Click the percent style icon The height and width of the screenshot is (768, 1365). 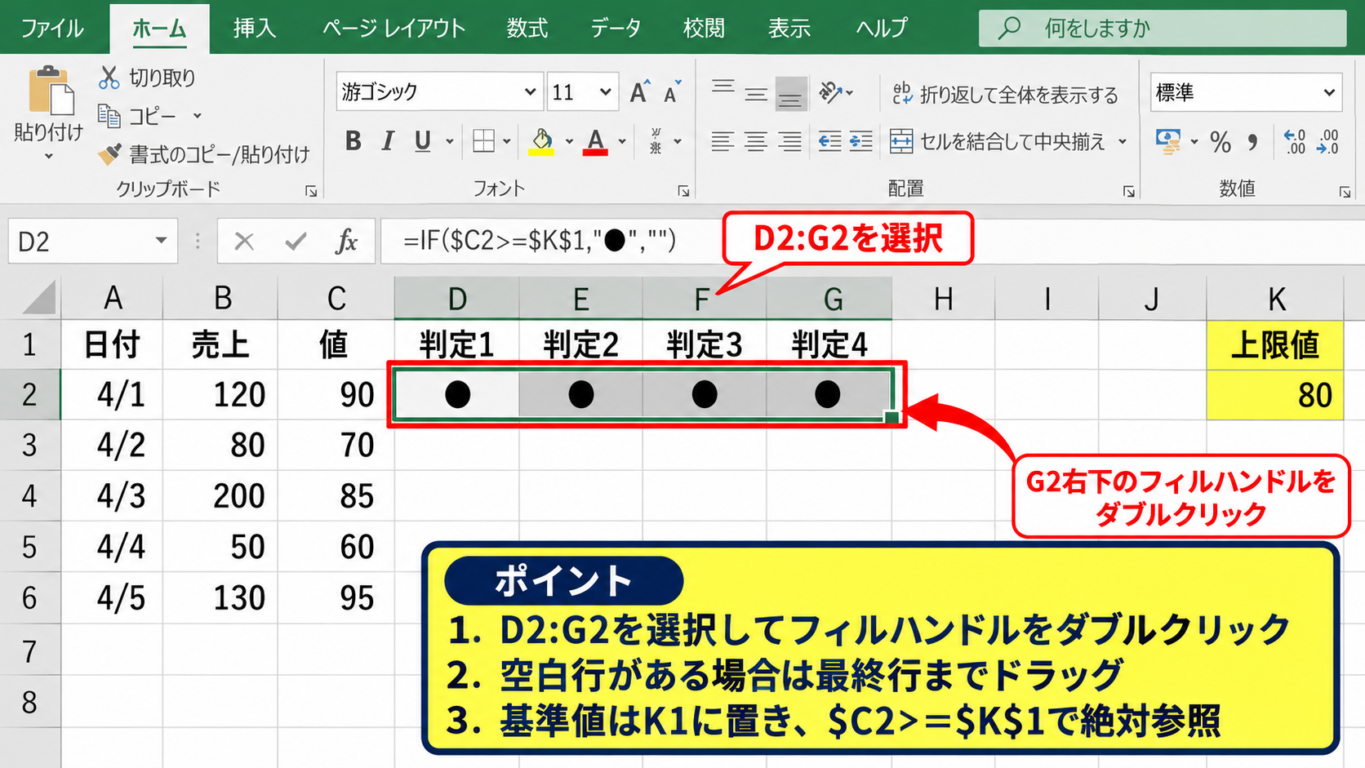pyautogui.click(x=1220, y=142)
